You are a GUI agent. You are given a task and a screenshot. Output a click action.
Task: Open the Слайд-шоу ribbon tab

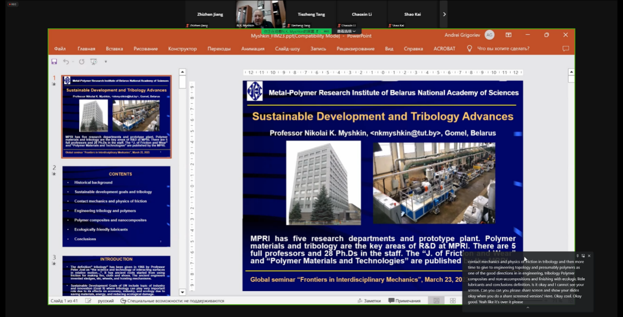[x=287, y=49]
